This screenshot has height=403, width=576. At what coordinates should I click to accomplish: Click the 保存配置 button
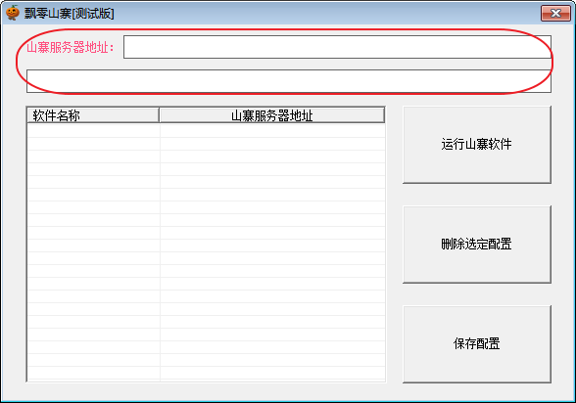coord(477,344)
